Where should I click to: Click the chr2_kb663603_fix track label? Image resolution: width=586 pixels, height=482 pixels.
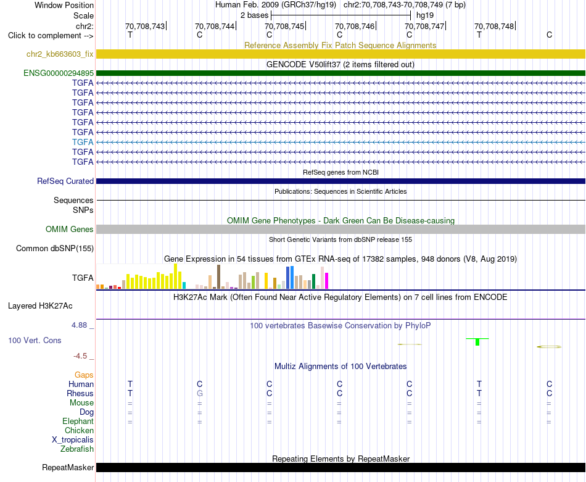click(x=60, y=54)
